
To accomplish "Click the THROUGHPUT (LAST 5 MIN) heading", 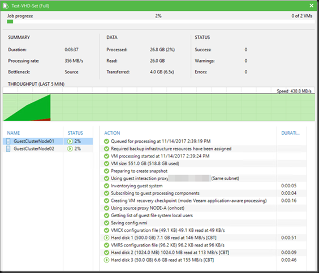I will pyautogui.click(x=36, y=84).
